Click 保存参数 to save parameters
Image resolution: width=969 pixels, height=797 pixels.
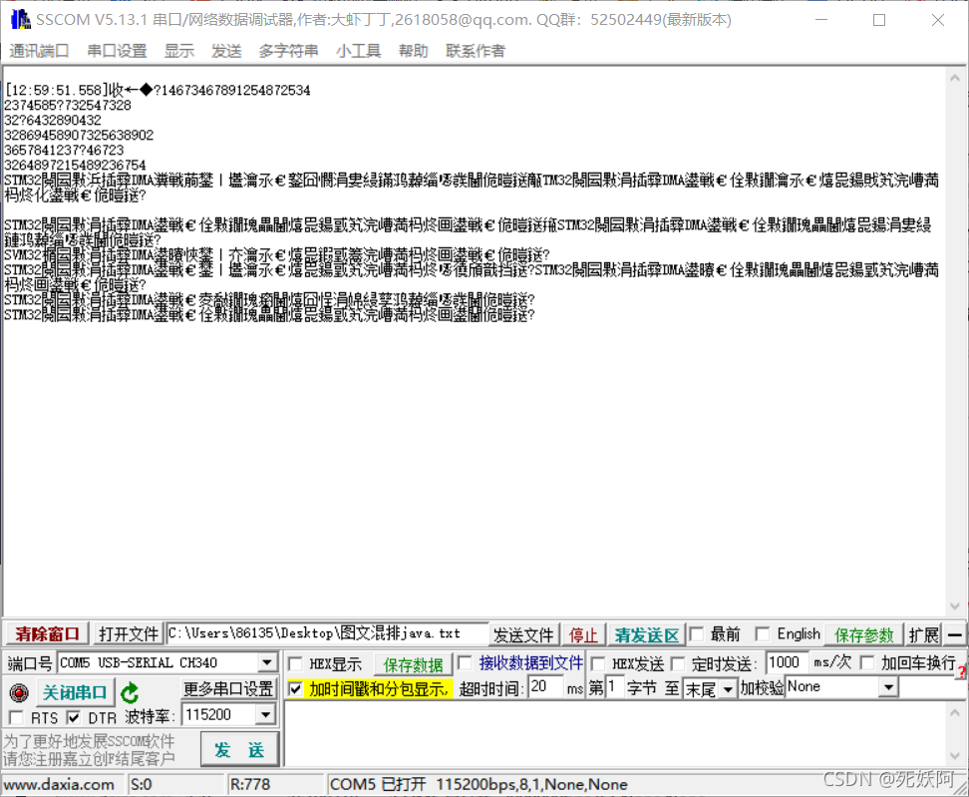(863, 634)
